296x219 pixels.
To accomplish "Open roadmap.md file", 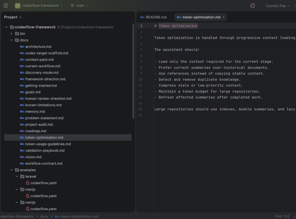I will click(x=36, y=131).
